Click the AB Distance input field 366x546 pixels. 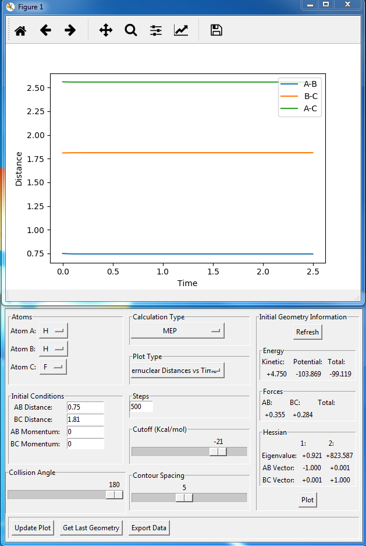(86, 407)
